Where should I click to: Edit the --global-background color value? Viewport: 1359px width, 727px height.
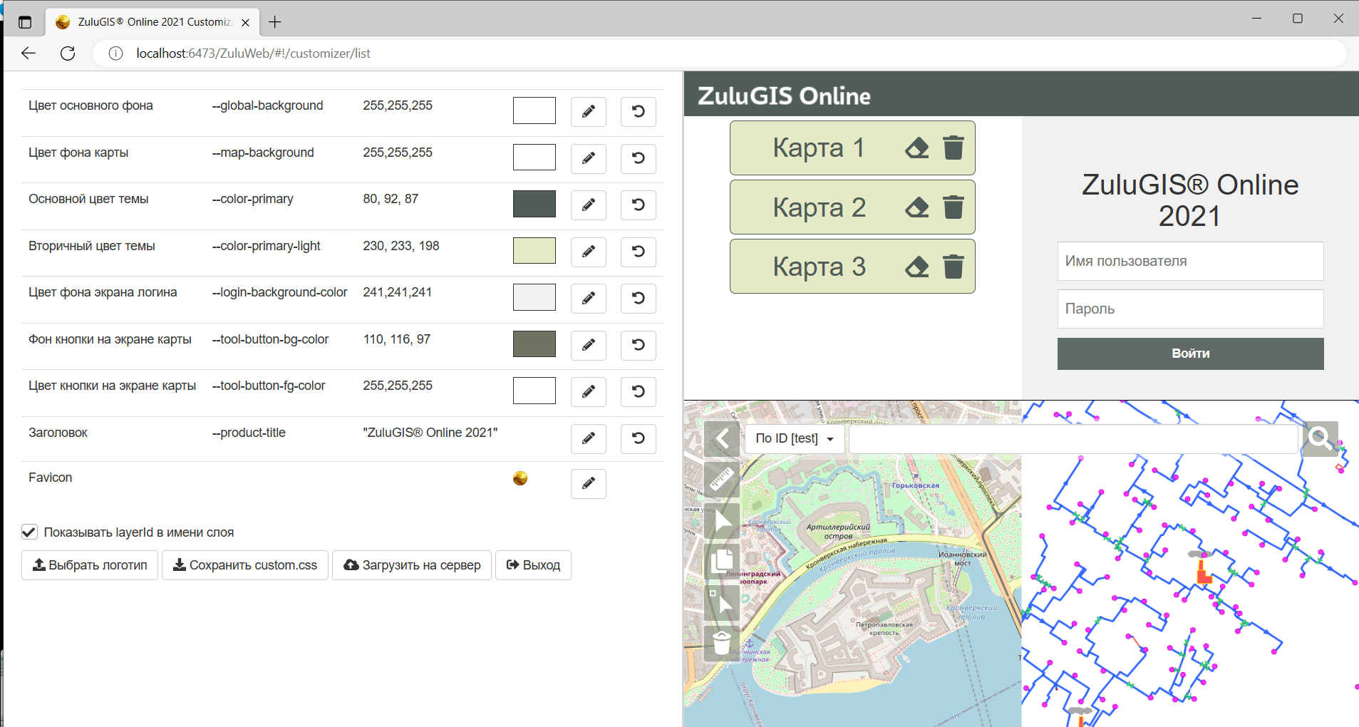tap(588, 112)
